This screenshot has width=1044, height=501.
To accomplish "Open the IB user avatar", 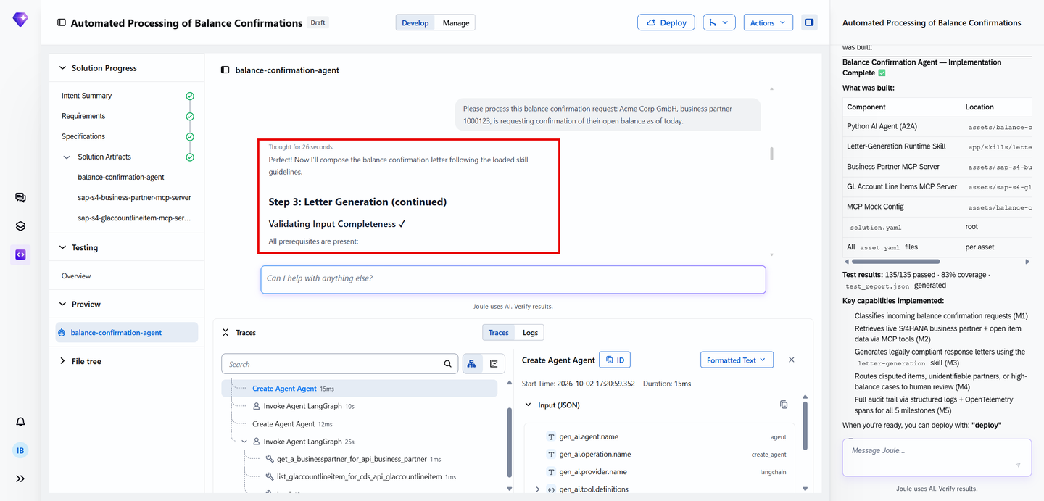I will click(x=20, y=450).
